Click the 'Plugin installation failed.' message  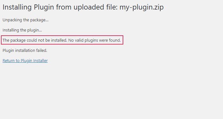(x=25, y=50)
